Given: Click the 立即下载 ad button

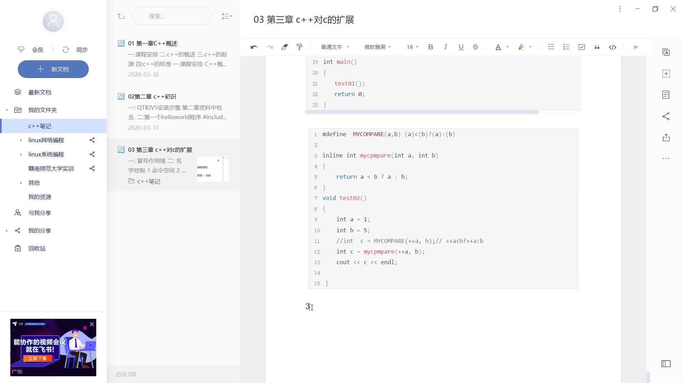Looking at the screenshot, I should point(38,358).
